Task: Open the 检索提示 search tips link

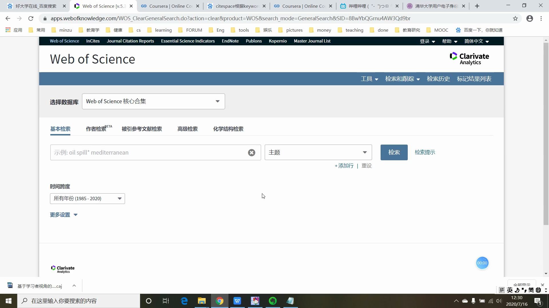Action: point(425,152)
